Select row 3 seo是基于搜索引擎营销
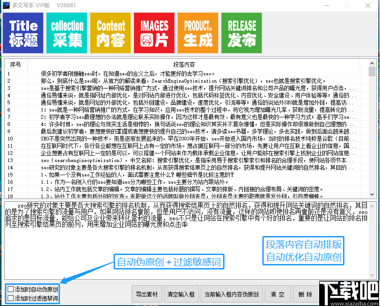Screen dimensions: 380x306 [x=182, y=88]
